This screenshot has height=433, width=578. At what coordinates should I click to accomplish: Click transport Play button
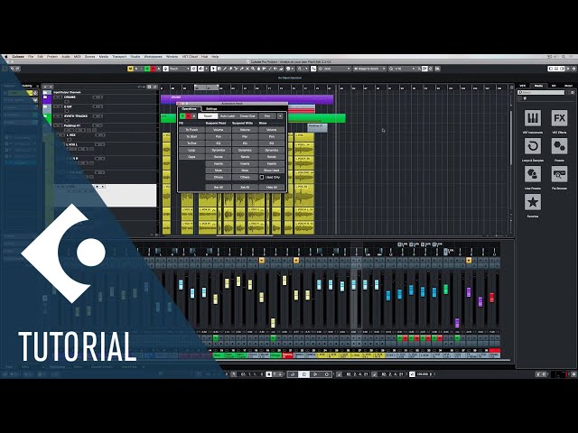pos(315,374)
